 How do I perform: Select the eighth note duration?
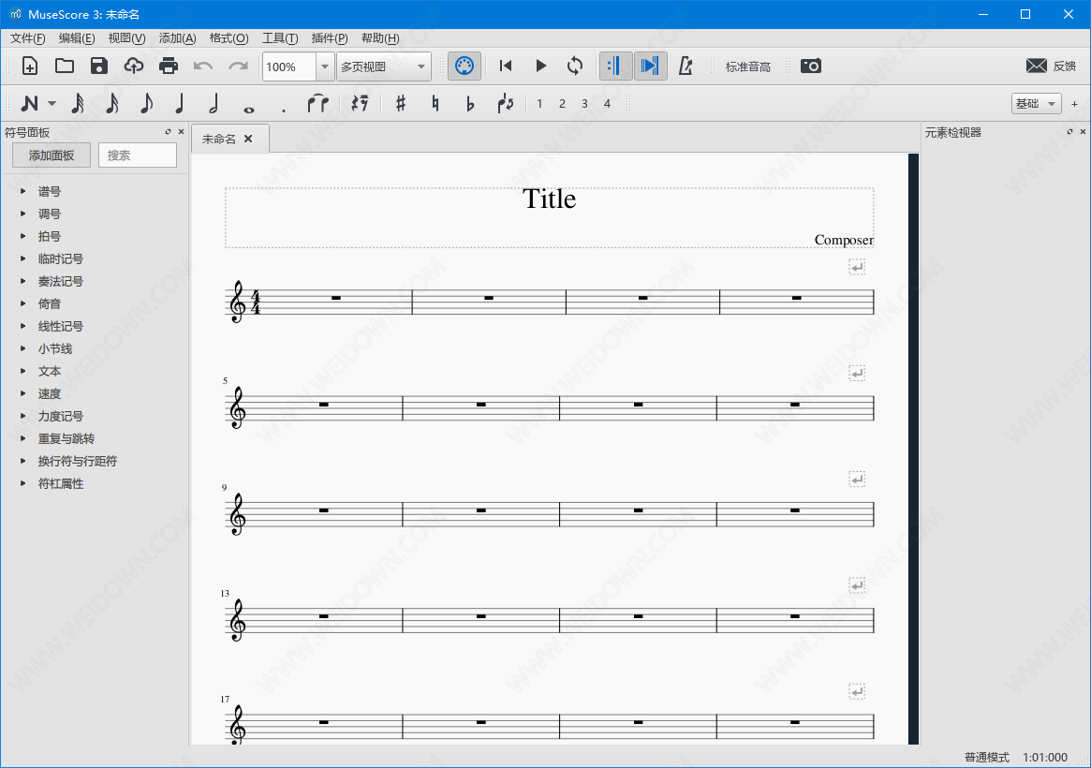pyautogui.click(x=146, y=104)
